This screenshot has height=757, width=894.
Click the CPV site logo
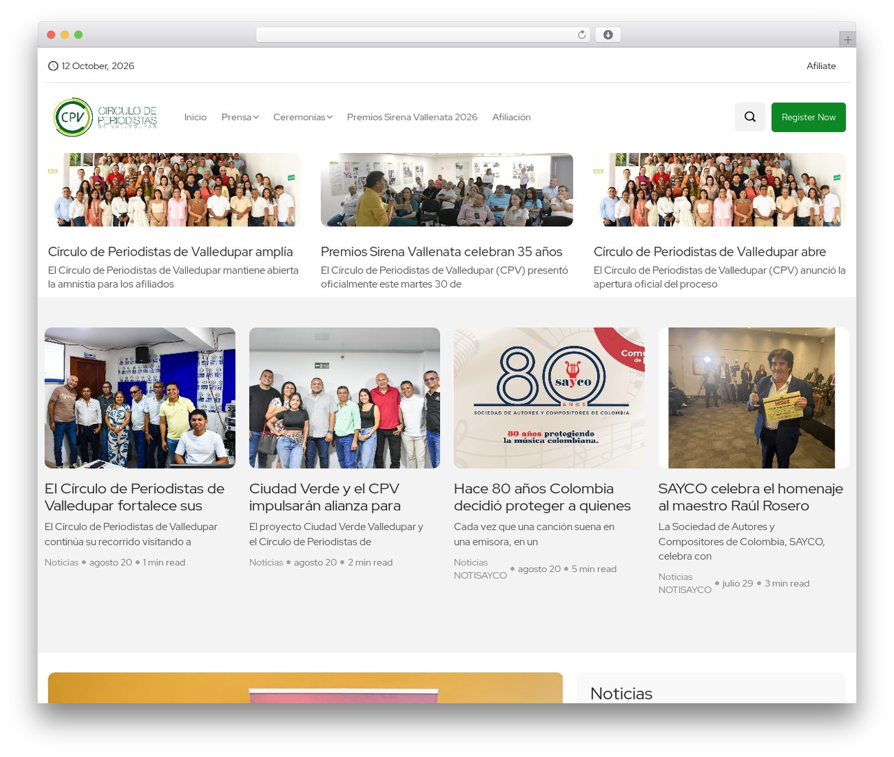105,117
